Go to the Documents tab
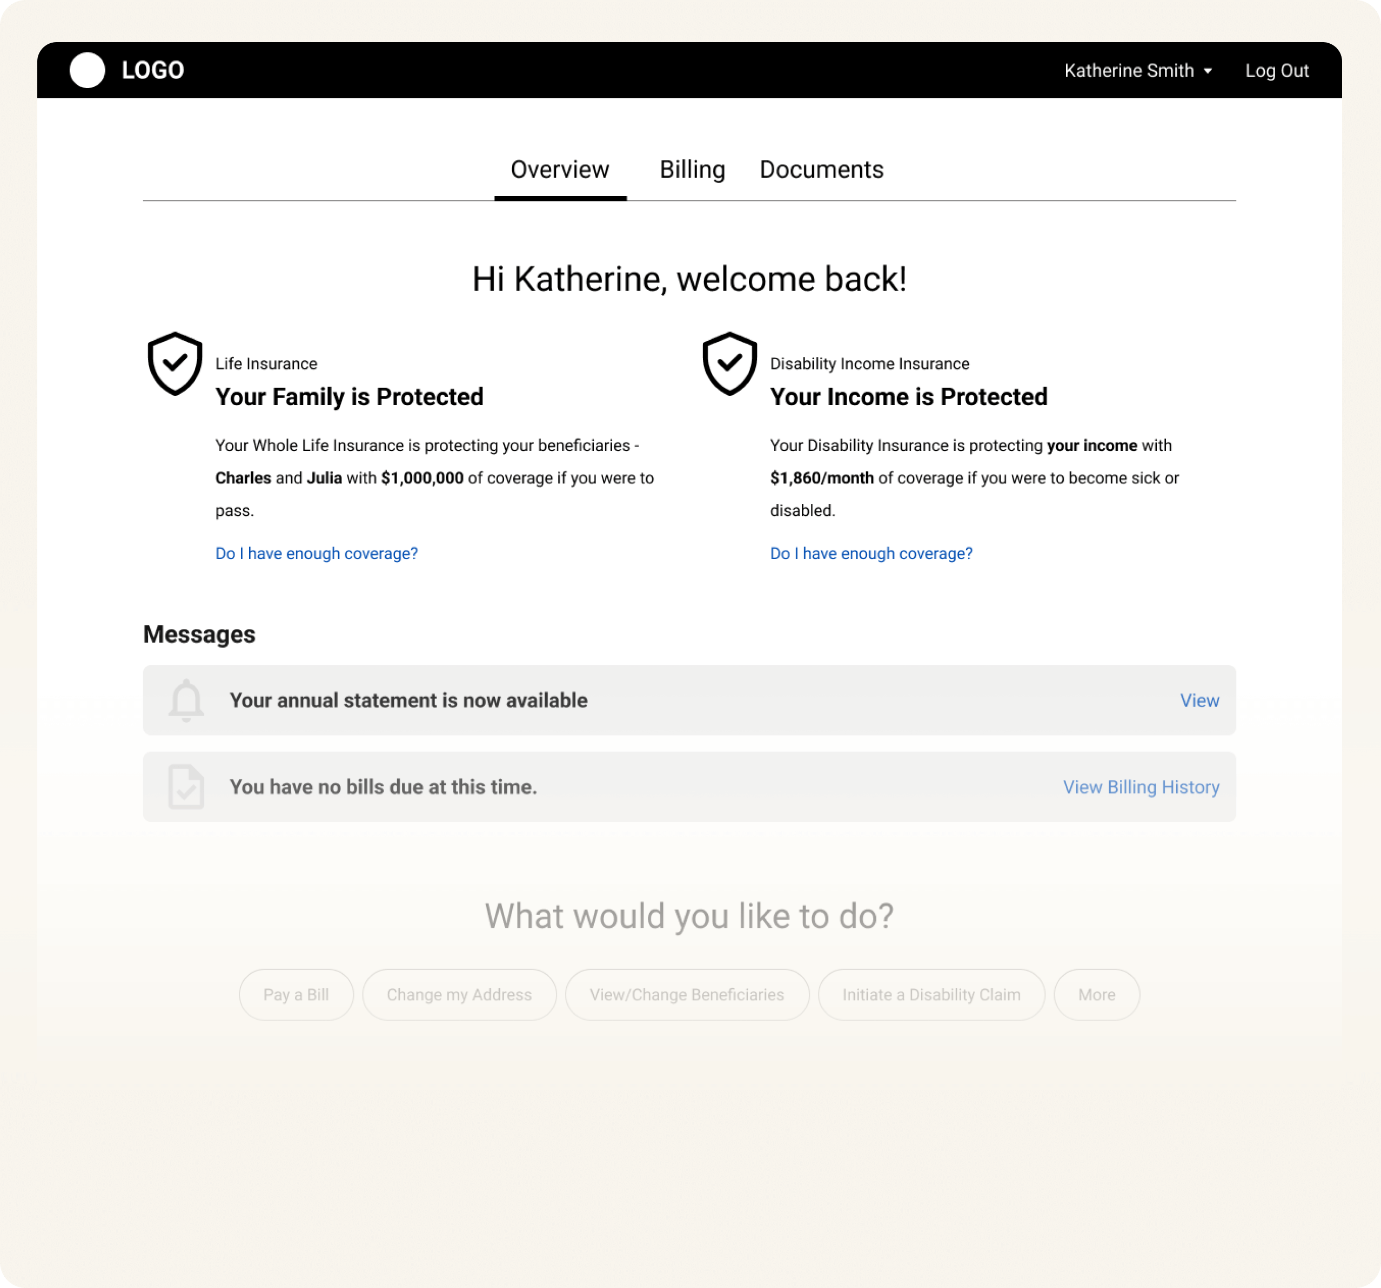1381x1288 pixels. point(821,170)
